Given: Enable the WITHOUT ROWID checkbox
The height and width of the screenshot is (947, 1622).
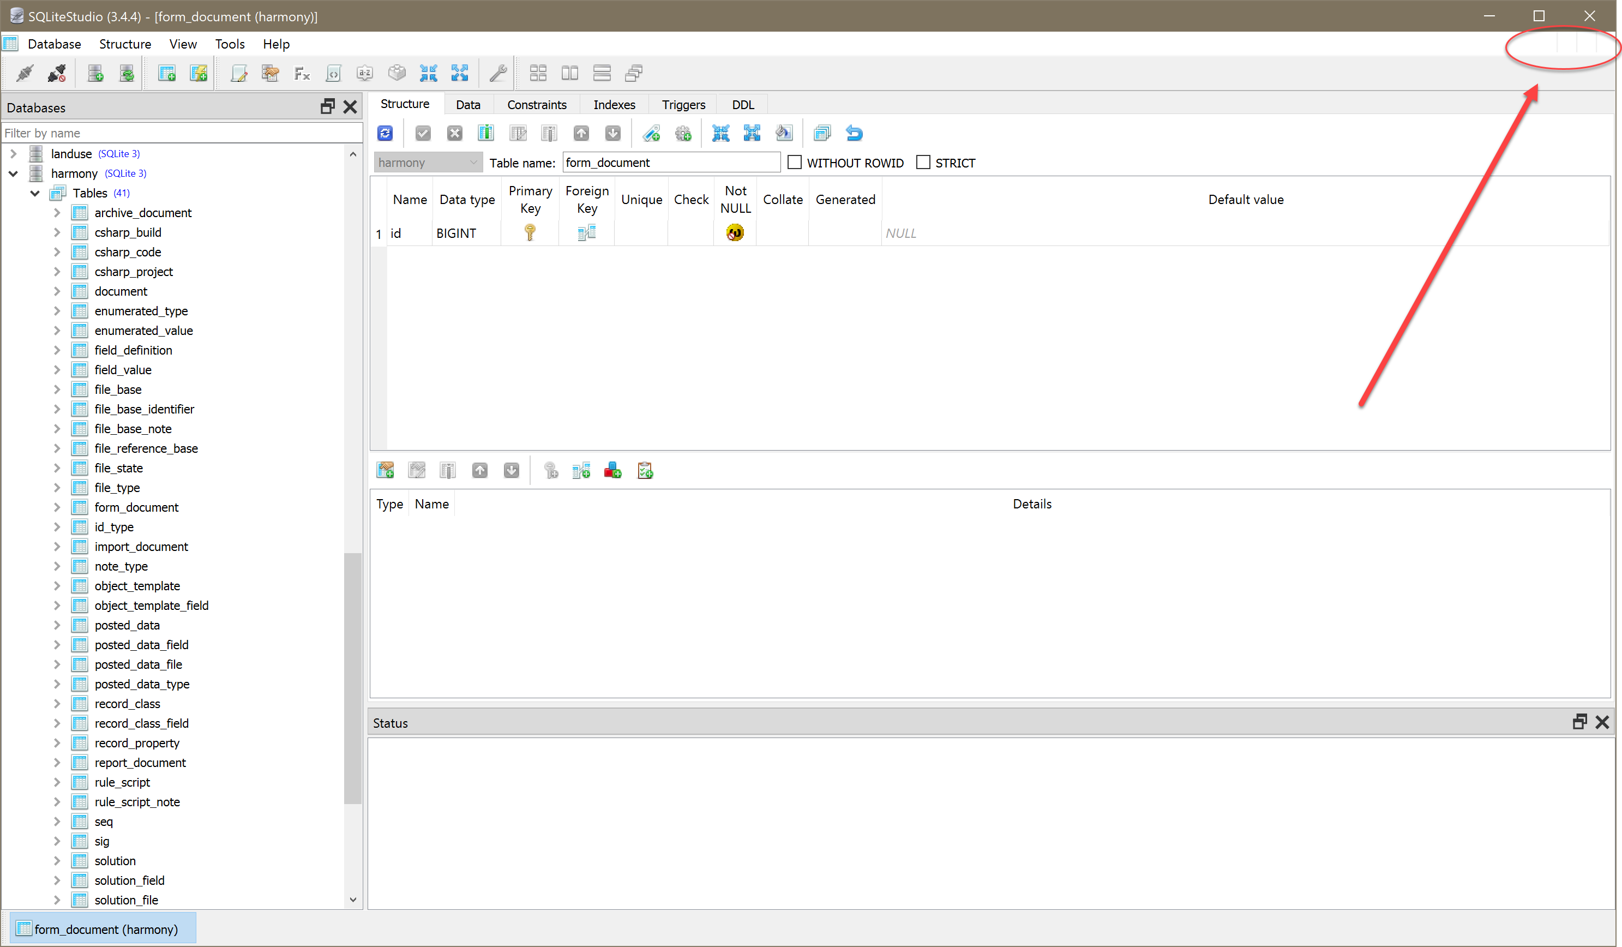Looking at the screenshot, I should (x=795, y=162).
